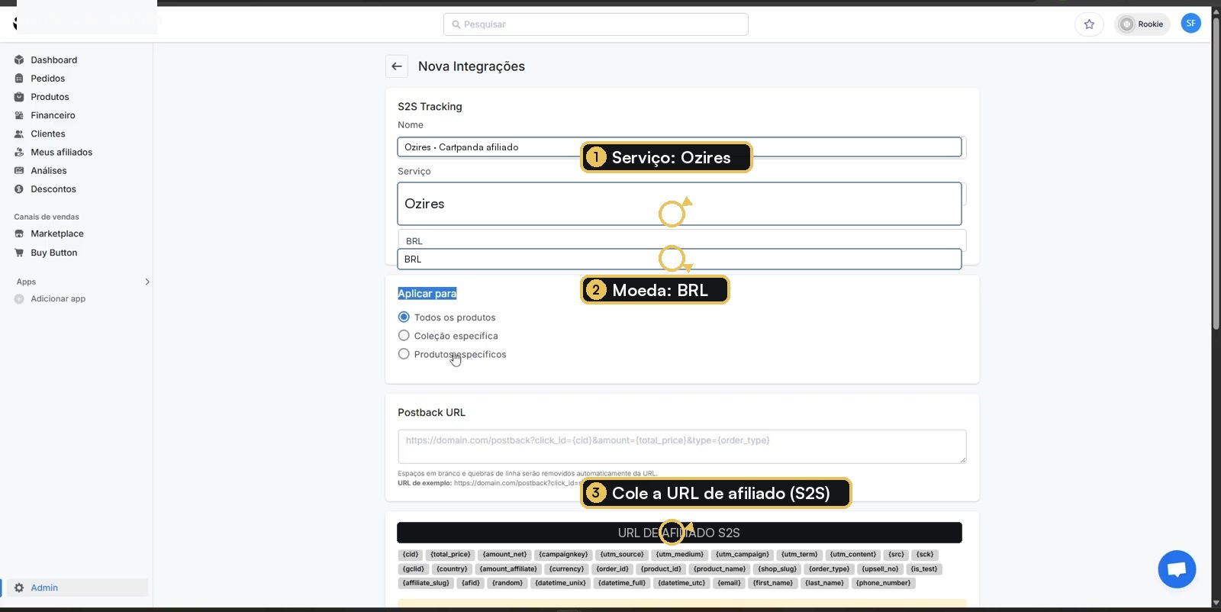Insert the {cid} variable tag
Viewport: 1221px width, 612px height.
pyautogui.click(x=411, y=555)
